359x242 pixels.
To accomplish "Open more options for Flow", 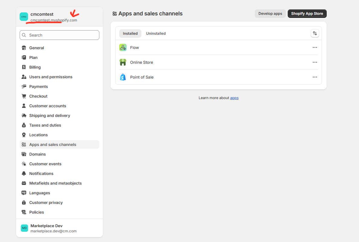I will tap(315, 47).
